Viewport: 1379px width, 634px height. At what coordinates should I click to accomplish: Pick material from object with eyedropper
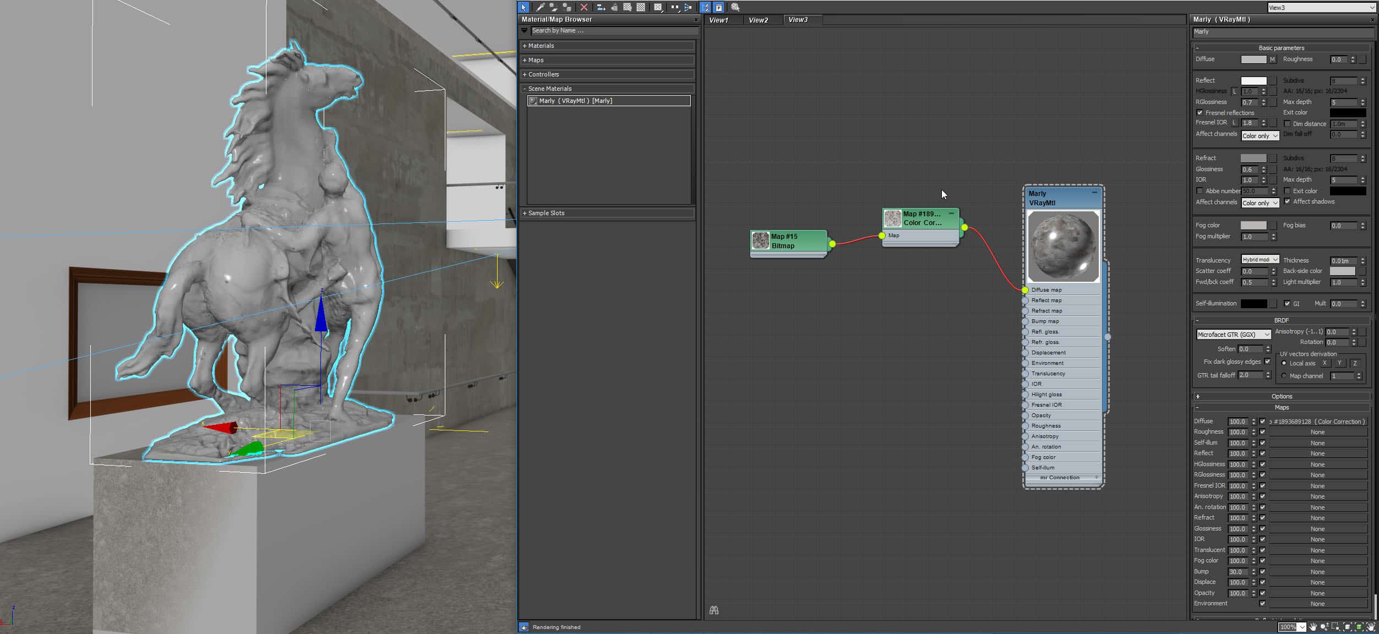[541, 7]
